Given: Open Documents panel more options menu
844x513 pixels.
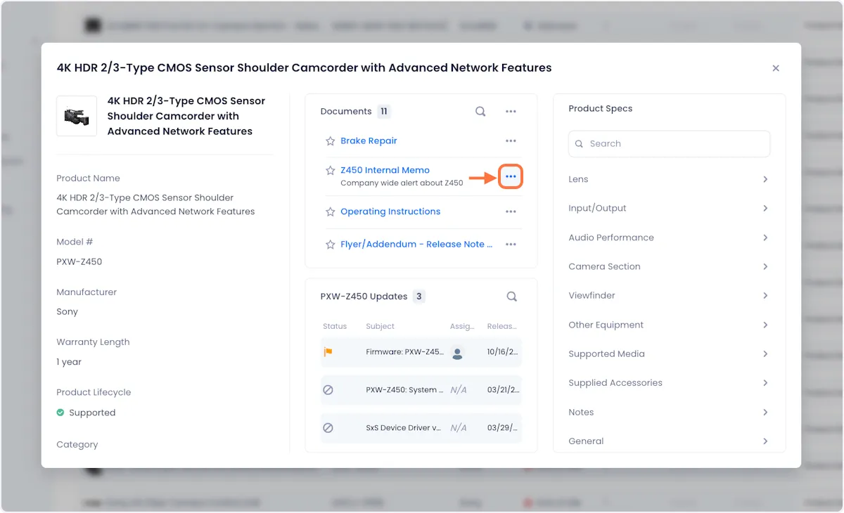Looking at the screenshot, I should click(x=511, y=111).
